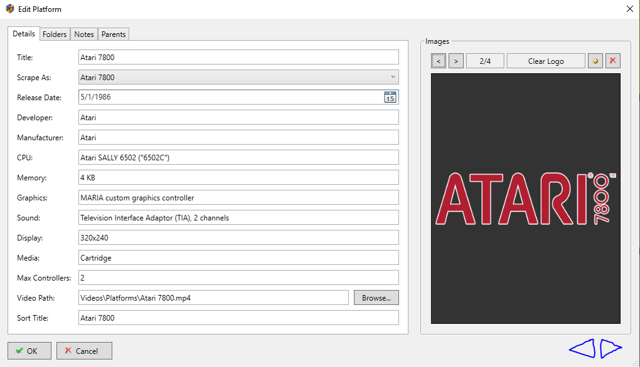Image resolution: width=640 pixels, height=367 pixels.
Task: Open the Clear Logo image type selector
Action: tap(546, 61)
